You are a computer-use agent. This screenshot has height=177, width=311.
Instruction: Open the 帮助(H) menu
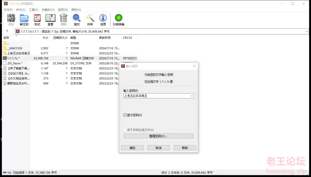pos(76,9)
